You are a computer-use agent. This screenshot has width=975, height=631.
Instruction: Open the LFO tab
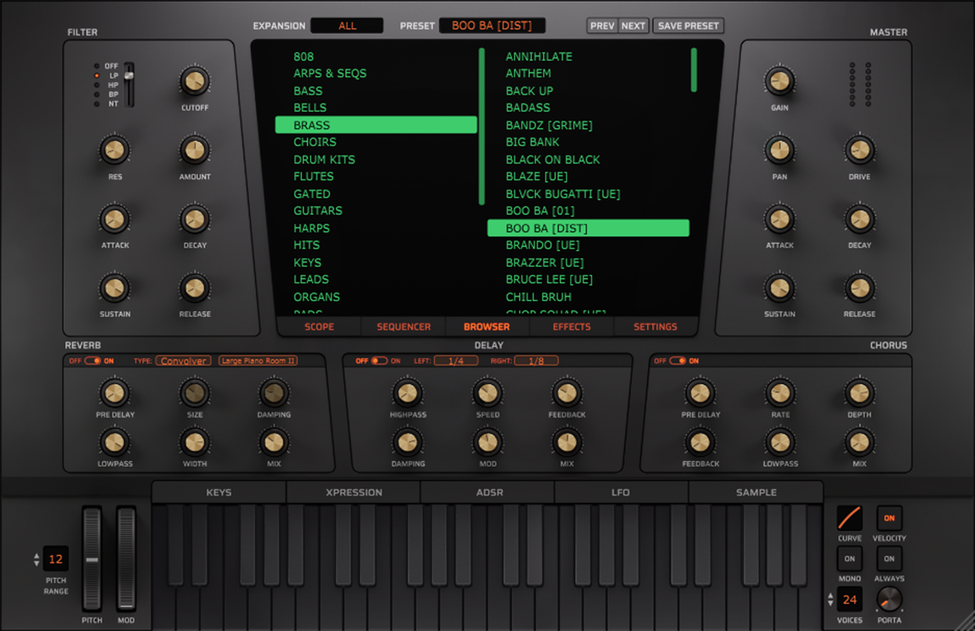(x=620, y=492)
